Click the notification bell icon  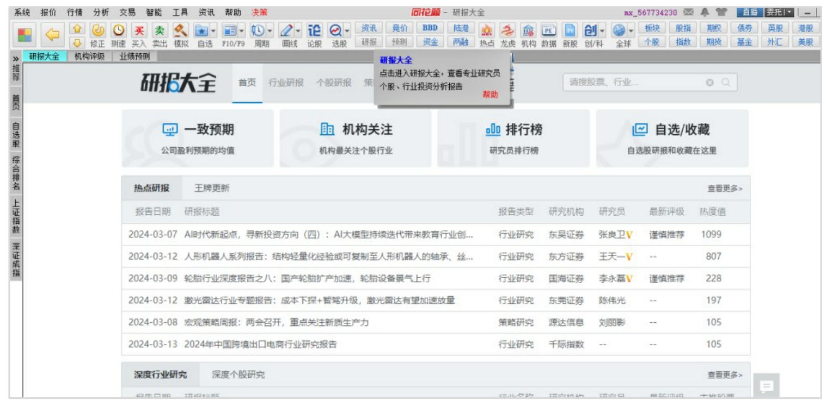tap(704, 12)
